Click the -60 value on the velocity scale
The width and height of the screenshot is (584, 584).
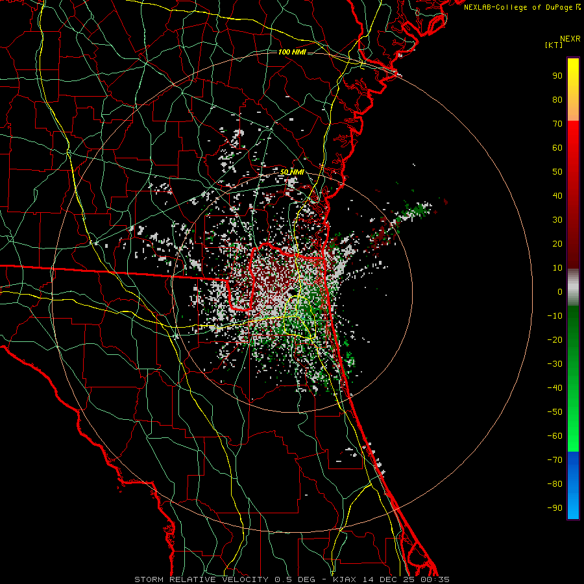555,436
